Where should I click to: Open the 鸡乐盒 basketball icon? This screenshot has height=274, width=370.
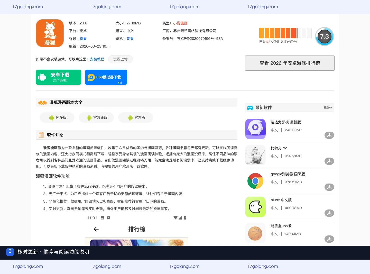255,233
